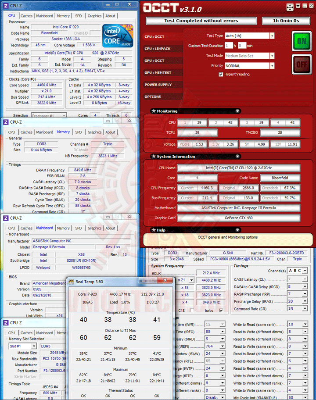This screenshot has width=316, height=400.
Task: Collapse the OCCT Monitoring section
Action: pyautogui.click(x=237, y=111)
